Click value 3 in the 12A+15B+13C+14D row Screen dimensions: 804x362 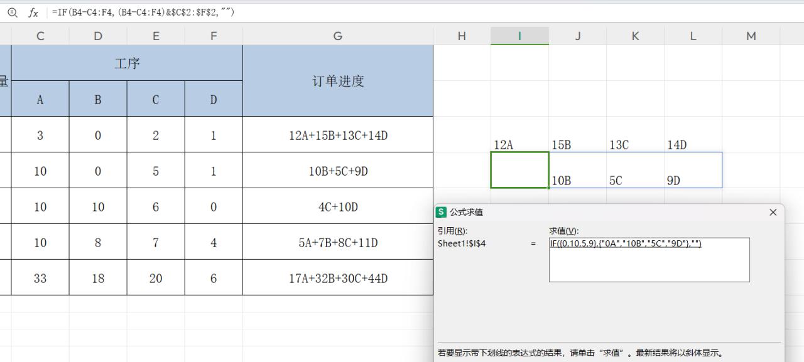40,135
